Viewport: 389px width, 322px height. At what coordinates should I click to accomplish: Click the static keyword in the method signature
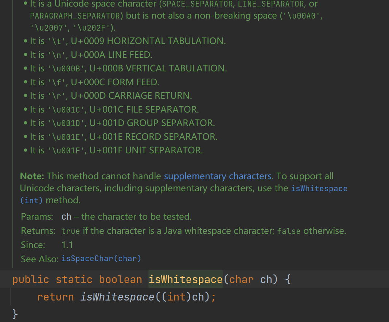74,279
